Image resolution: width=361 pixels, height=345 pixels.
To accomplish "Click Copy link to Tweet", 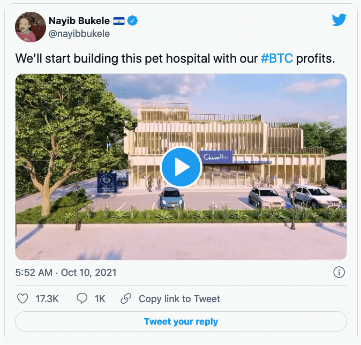I will pyautogui.click(x=179, y=299).
